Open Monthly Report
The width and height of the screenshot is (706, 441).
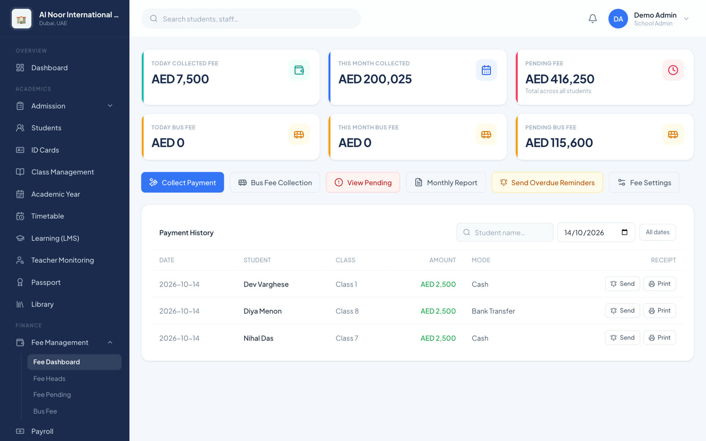pyautogui.click(x=446, y=183)
